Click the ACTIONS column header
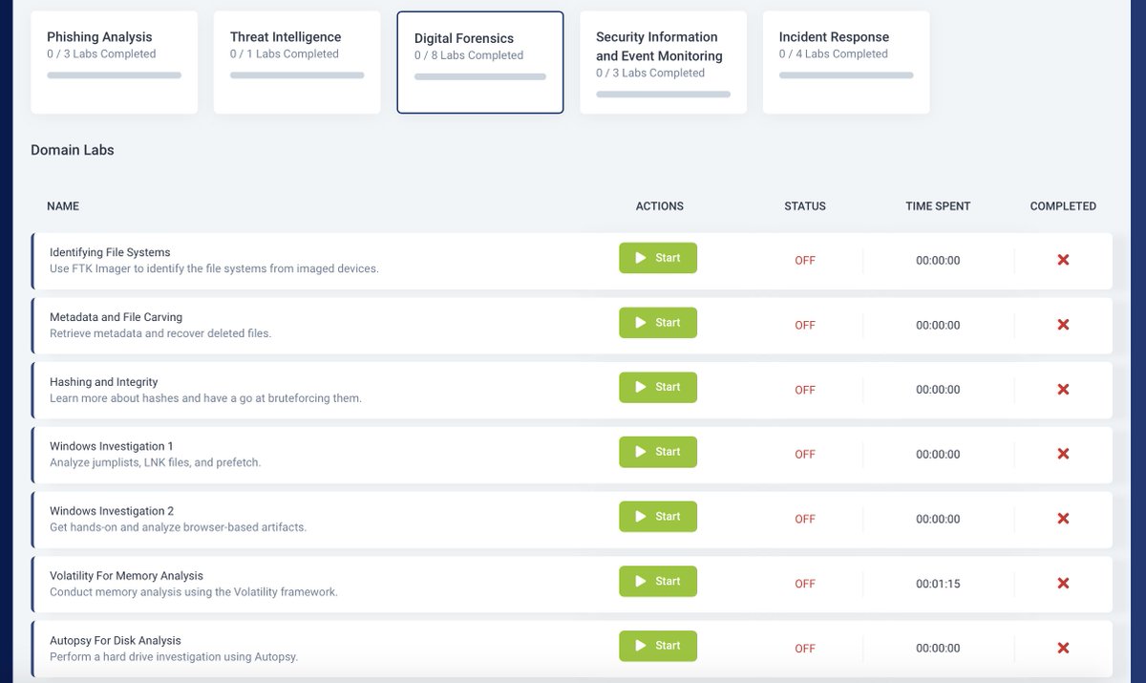Viewport: 1146px width, 683px height. 660,206
